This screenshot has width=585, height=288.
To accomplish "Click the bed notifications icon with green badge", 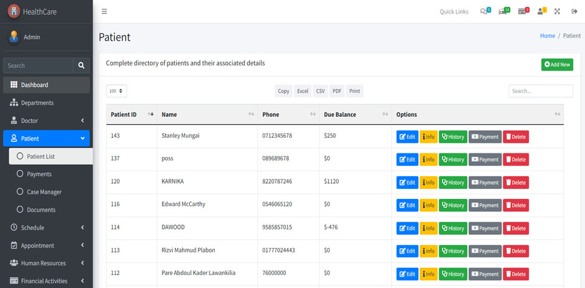I will point(503,12).
